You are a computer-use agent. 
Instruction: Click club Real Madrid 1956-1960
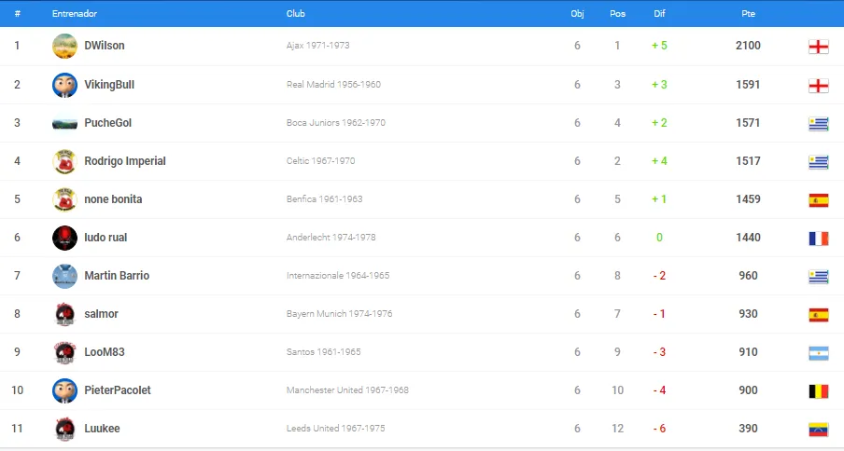point(333,84)
